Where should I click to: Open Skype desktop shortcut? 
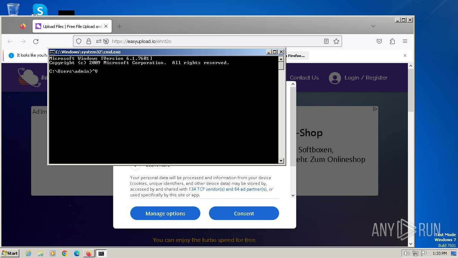pos(40,10)
